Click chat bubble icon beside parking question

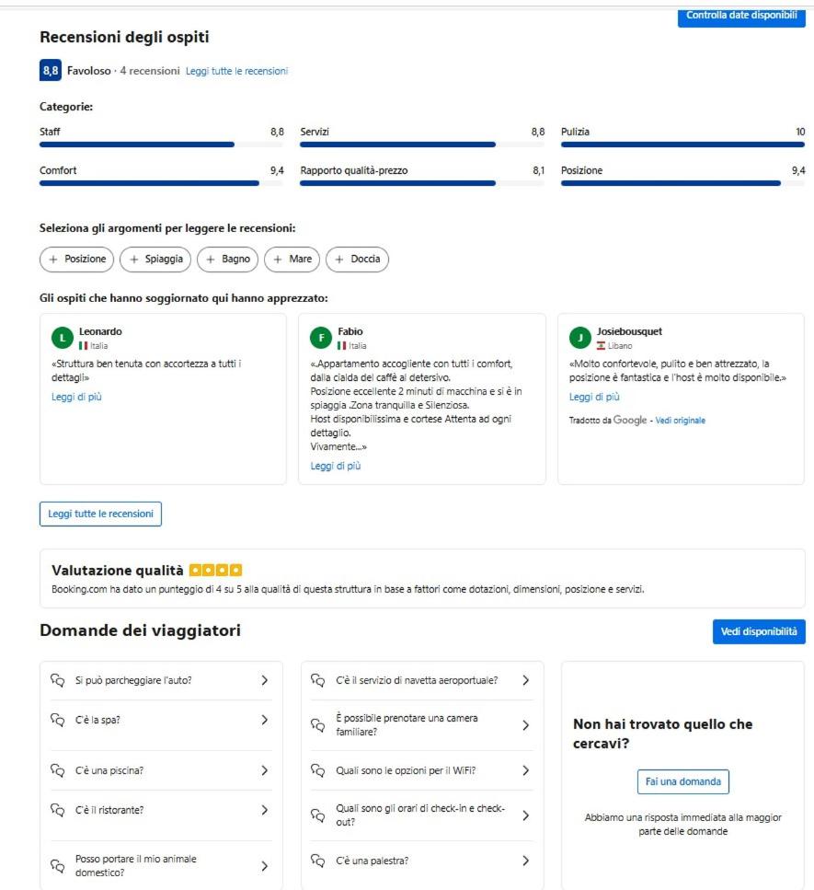[x=57, y=680]
